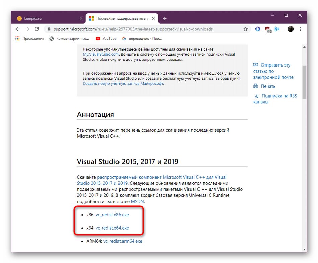
Task: Click the Chrome profile avatar
Action: (291, 29)
